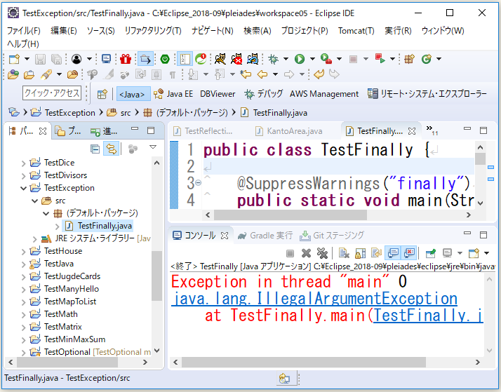Click the Start Tomcat cat icon
501x392 pixels.
click(x=220, y=59)
